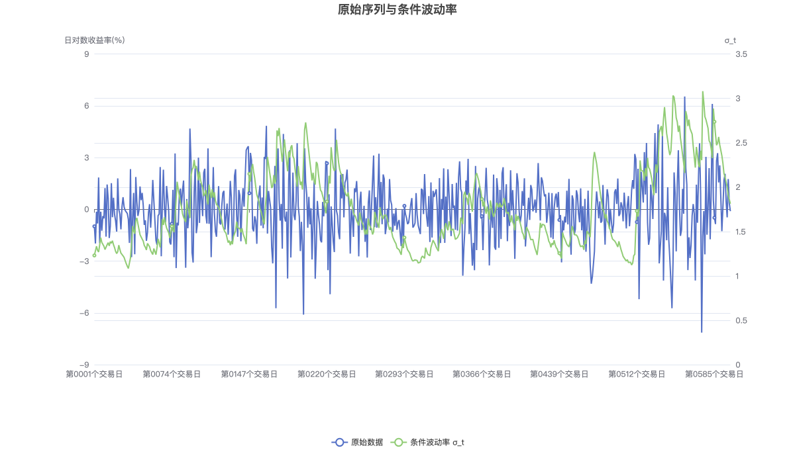Select x-axis label 第0220个交易日
795x450 pixels.
coord(327,374)
